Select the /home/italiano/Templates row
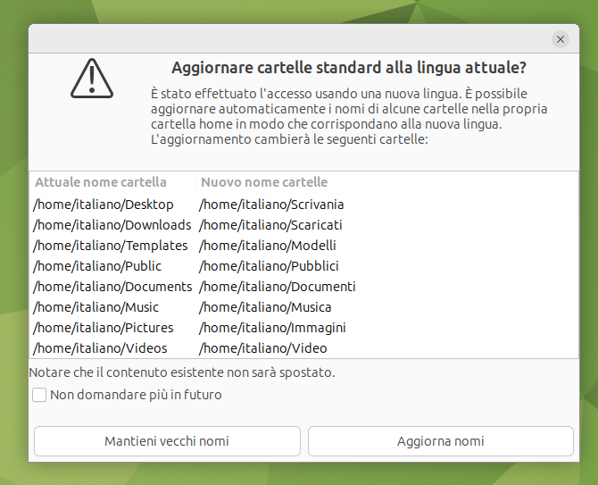Viewport: 598px width, 485px height. click(304, 246)
